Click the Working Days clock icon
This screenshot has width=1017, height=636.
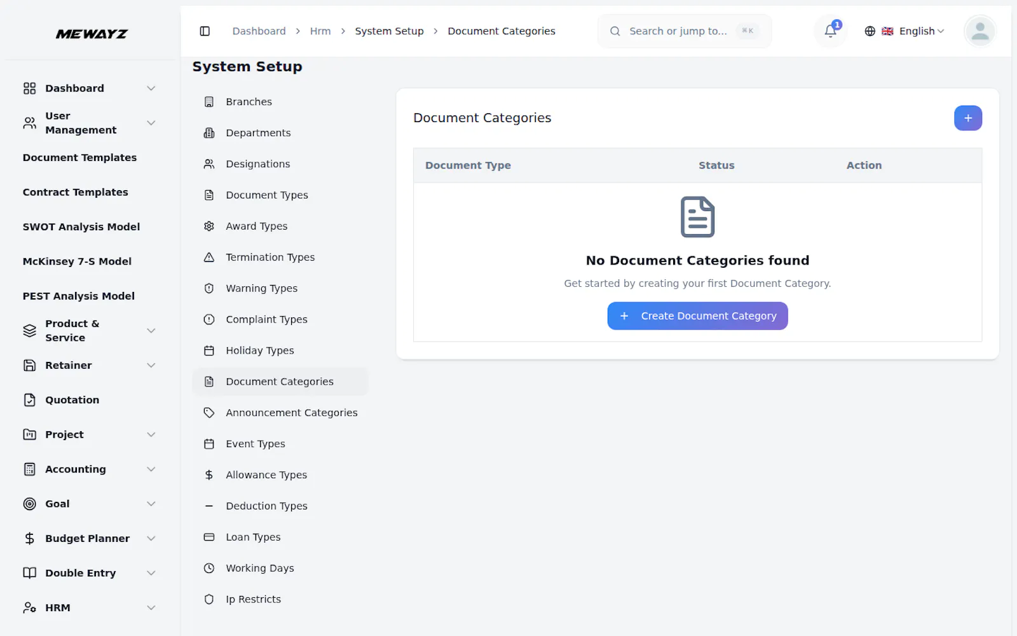[x=209, y=569]
